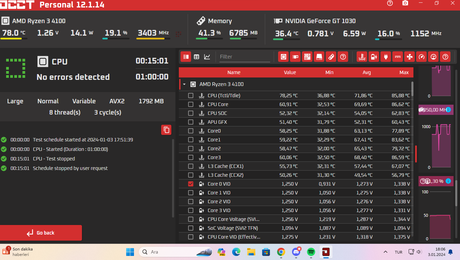The image size is (460, 260).
Task: Click the info icon on the MHz graph
Action: (448, 109)
